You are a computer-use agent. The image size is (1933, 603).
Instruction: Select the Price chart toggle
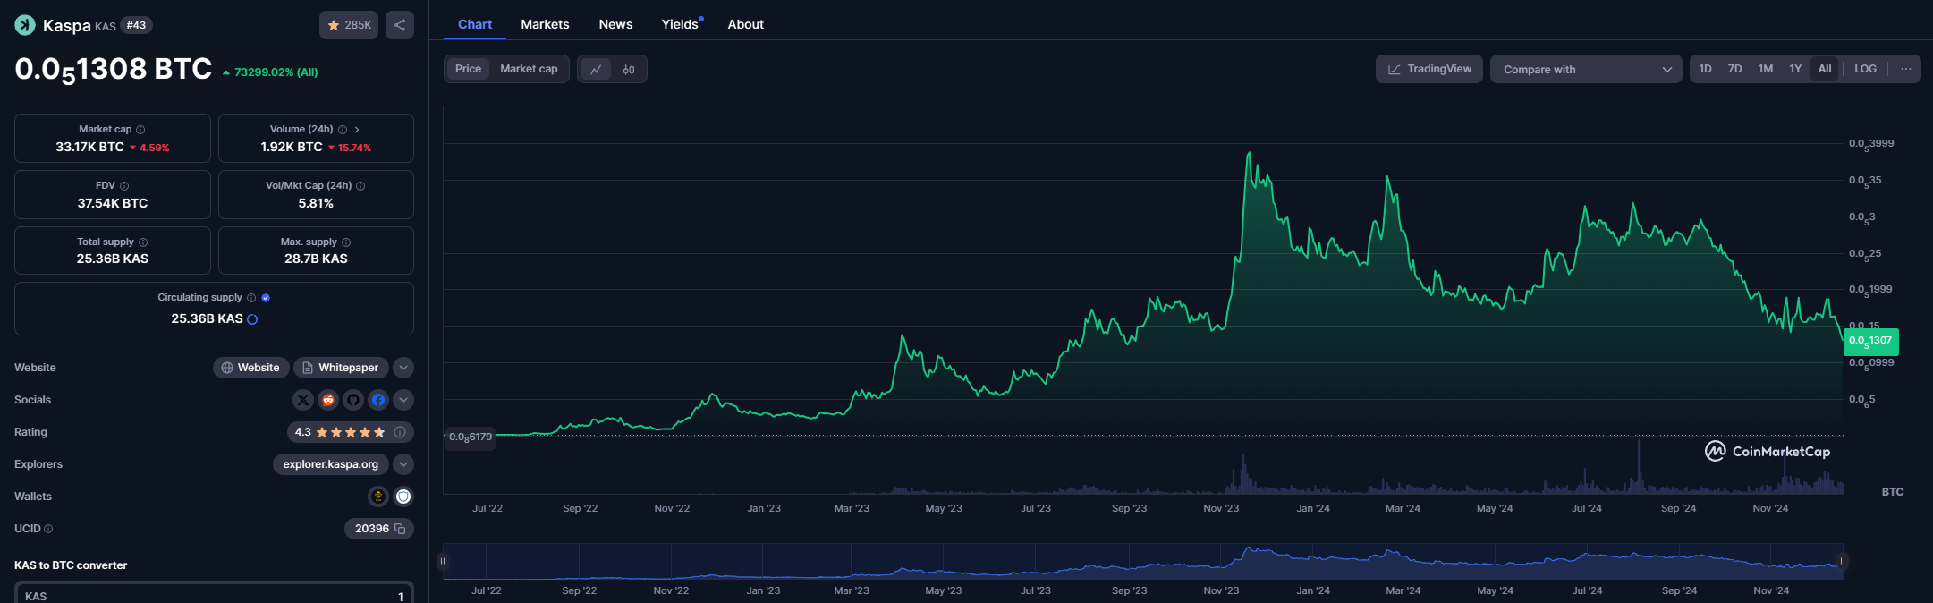pyautogui.click(x=468, y=69)
